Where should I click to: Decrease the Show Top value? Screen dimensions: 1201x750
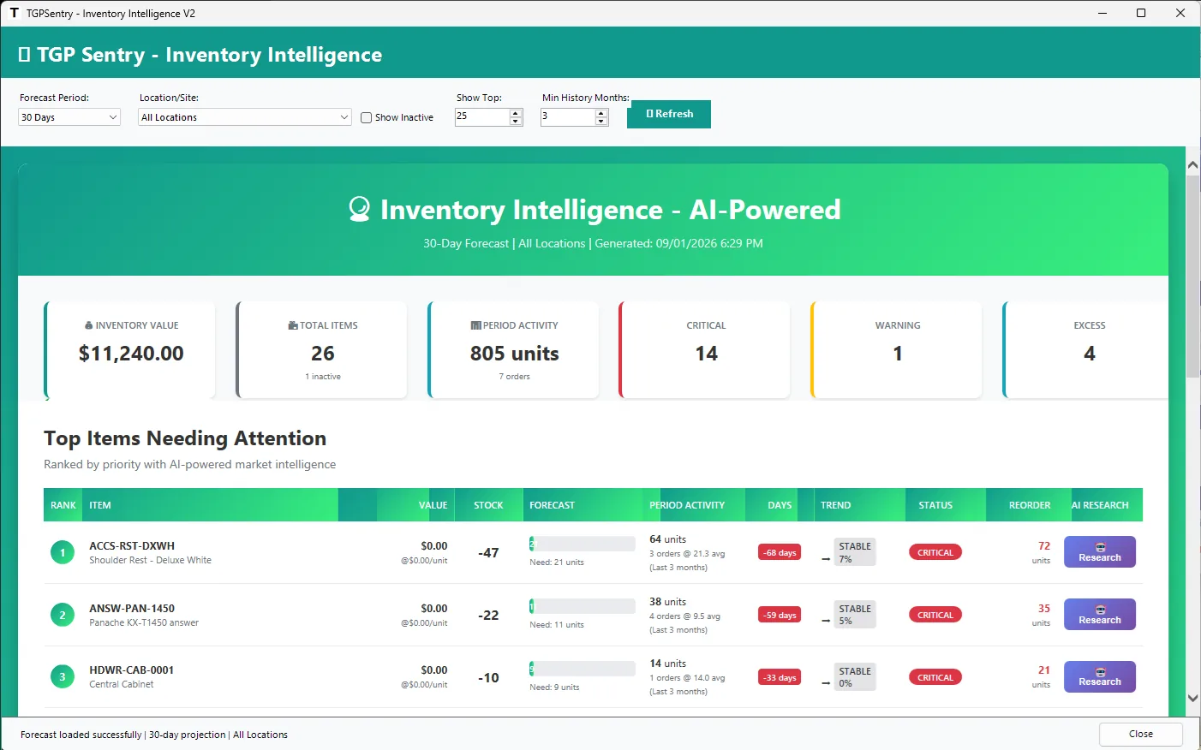tap(516, 122)
